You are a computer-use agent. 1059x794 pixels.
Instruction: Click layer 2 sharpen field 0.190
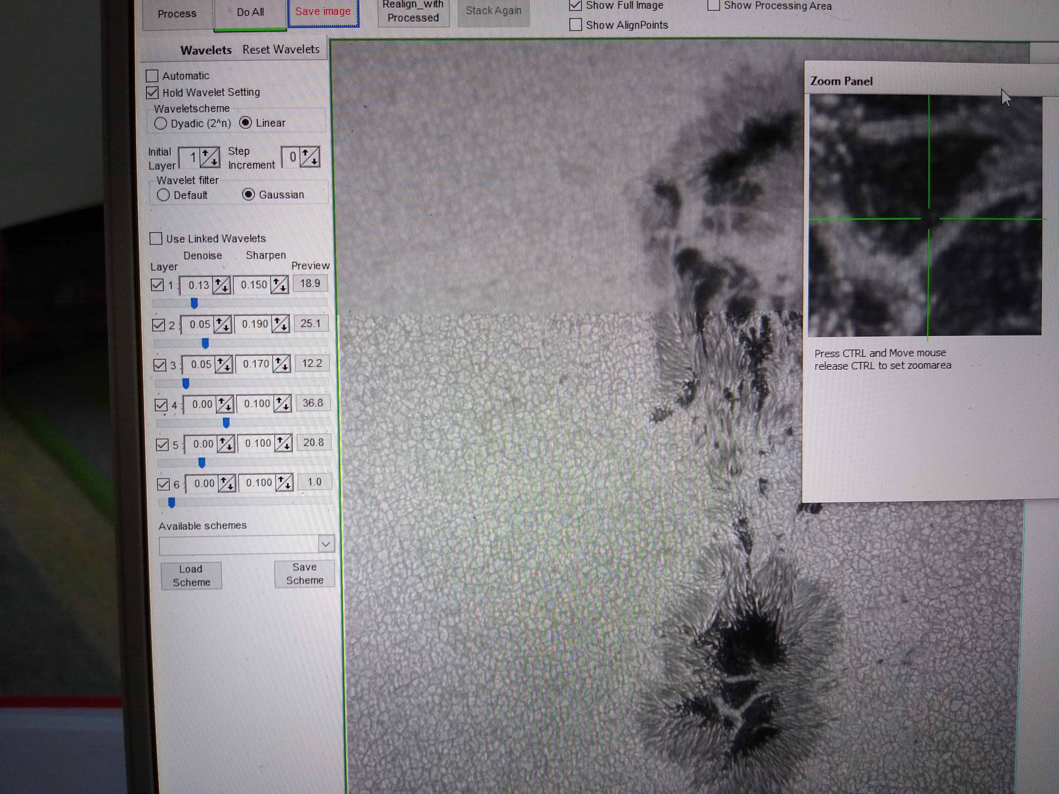(x=254, y=324)
